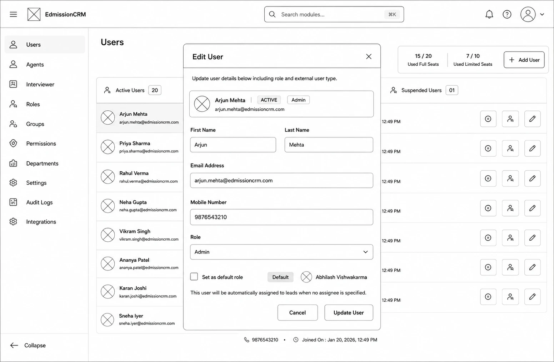Click pause icon in Priya Sharma row
The height and width of the screenshot is (362, 554).
click(488, 148)
